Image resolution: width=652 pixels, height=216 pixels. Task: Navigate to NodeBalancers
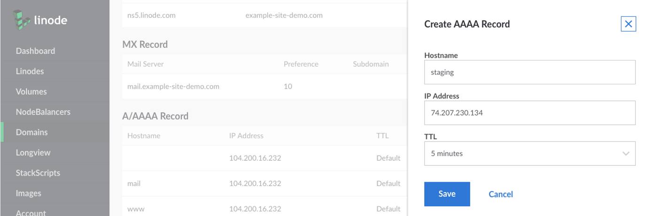(43, 112)
